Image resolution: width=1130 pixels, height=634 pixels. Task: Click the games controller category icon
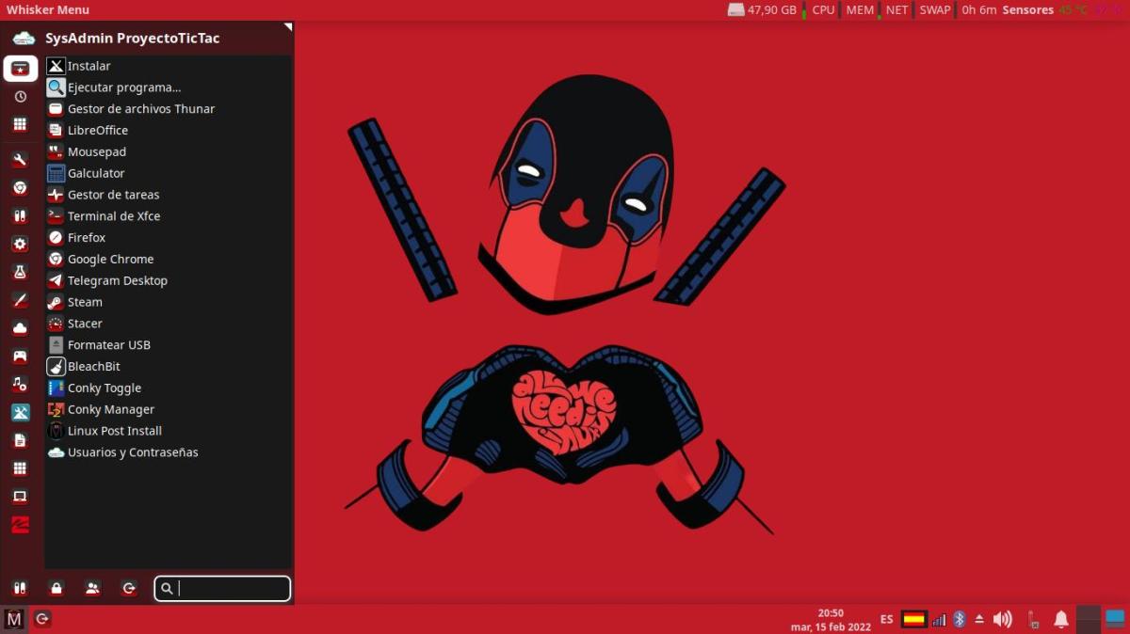click(20, 357)
